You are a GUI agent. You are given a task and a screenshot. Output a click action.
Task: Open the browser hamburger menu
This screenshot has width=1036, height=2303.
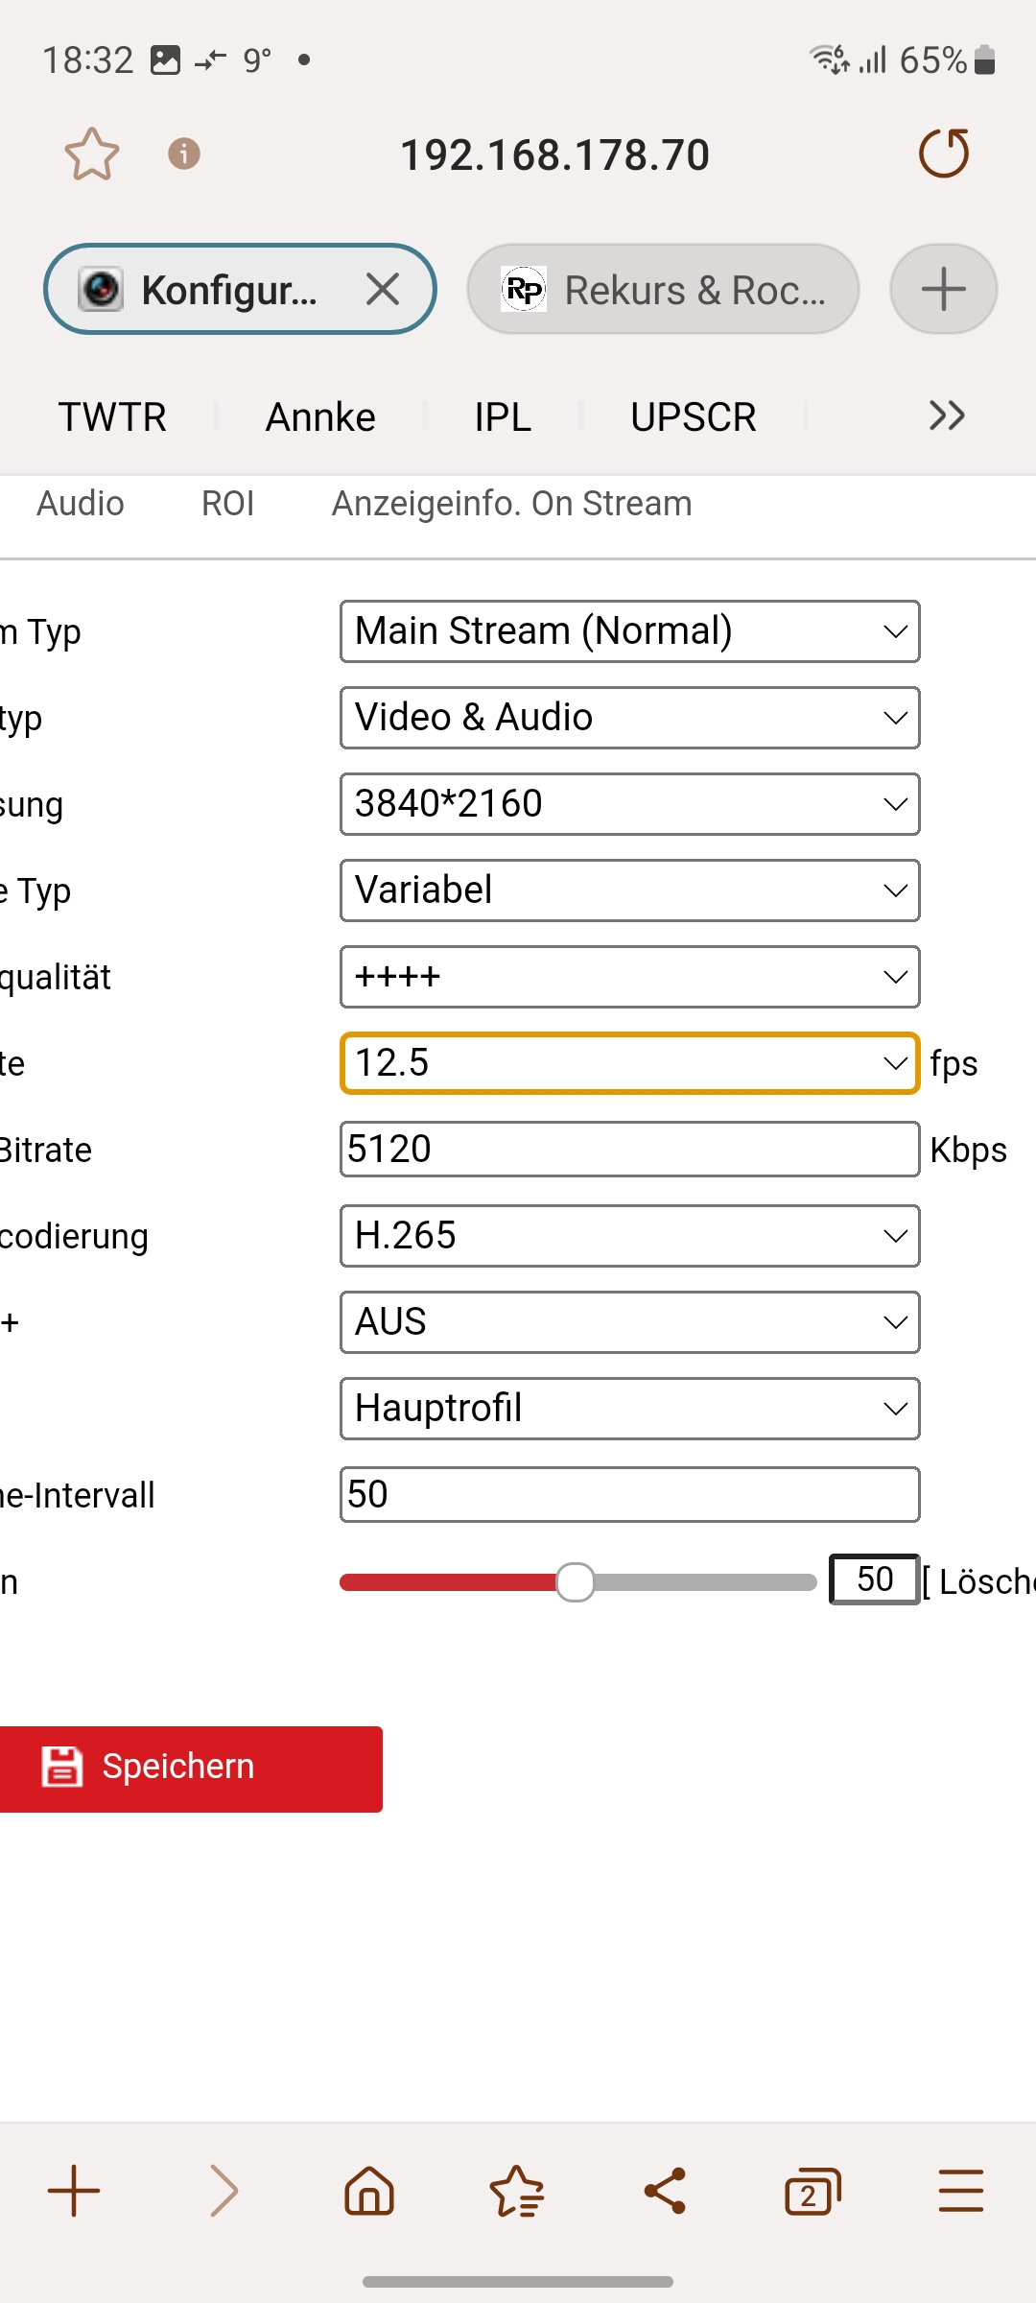[960, 2192]
